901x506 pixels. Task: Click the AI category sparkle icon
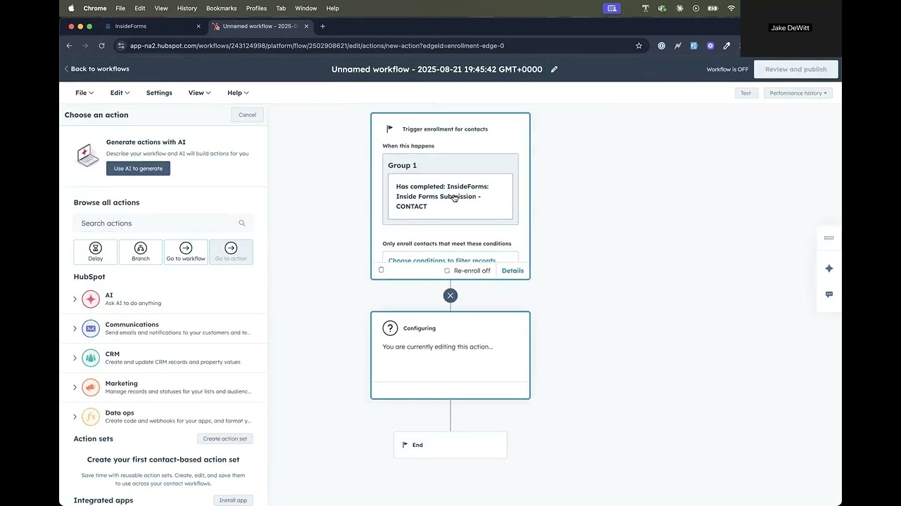91,299
